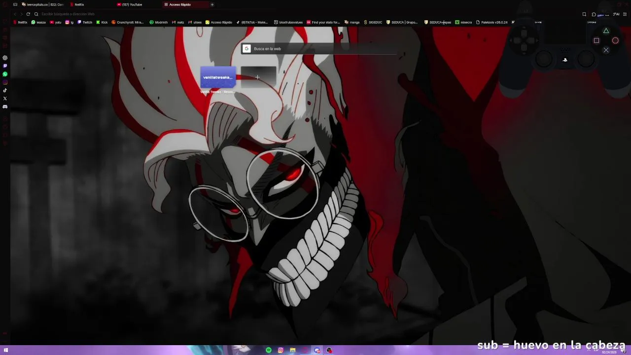Go back to previous page
This screenshot has height=355, width=631.
15,14
